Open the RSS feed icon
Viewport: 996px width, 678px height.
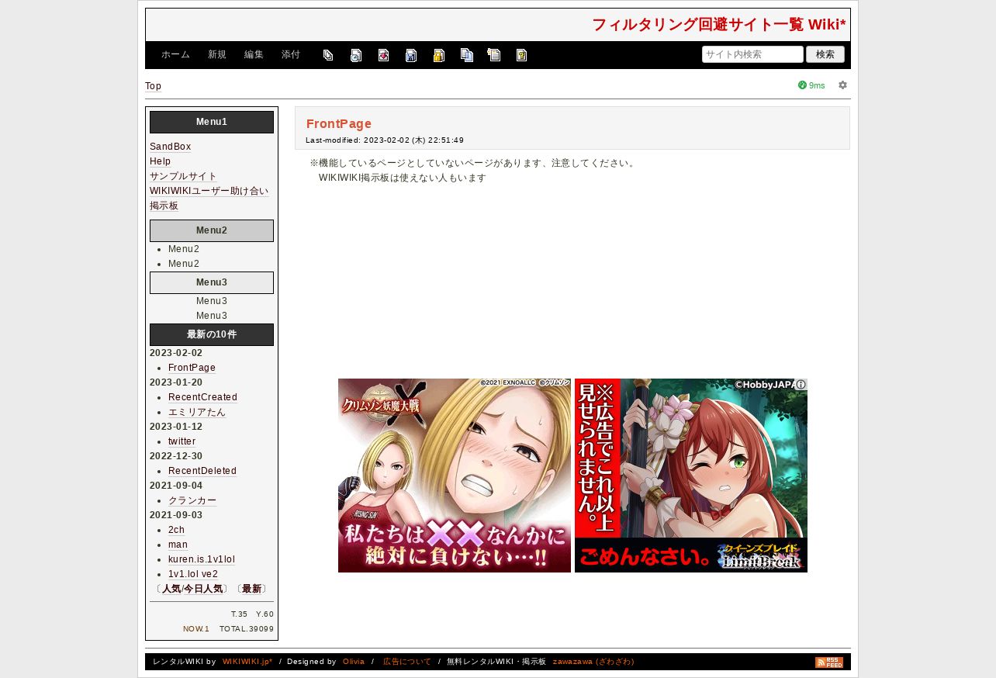point(828,662)
